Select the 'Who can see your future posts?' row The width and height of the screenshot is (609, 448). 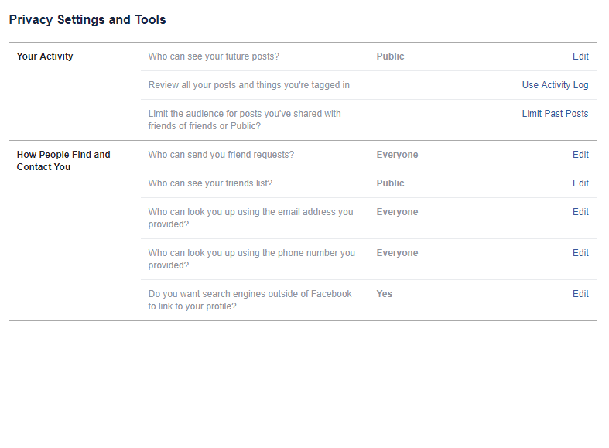[x=214, y=56]
